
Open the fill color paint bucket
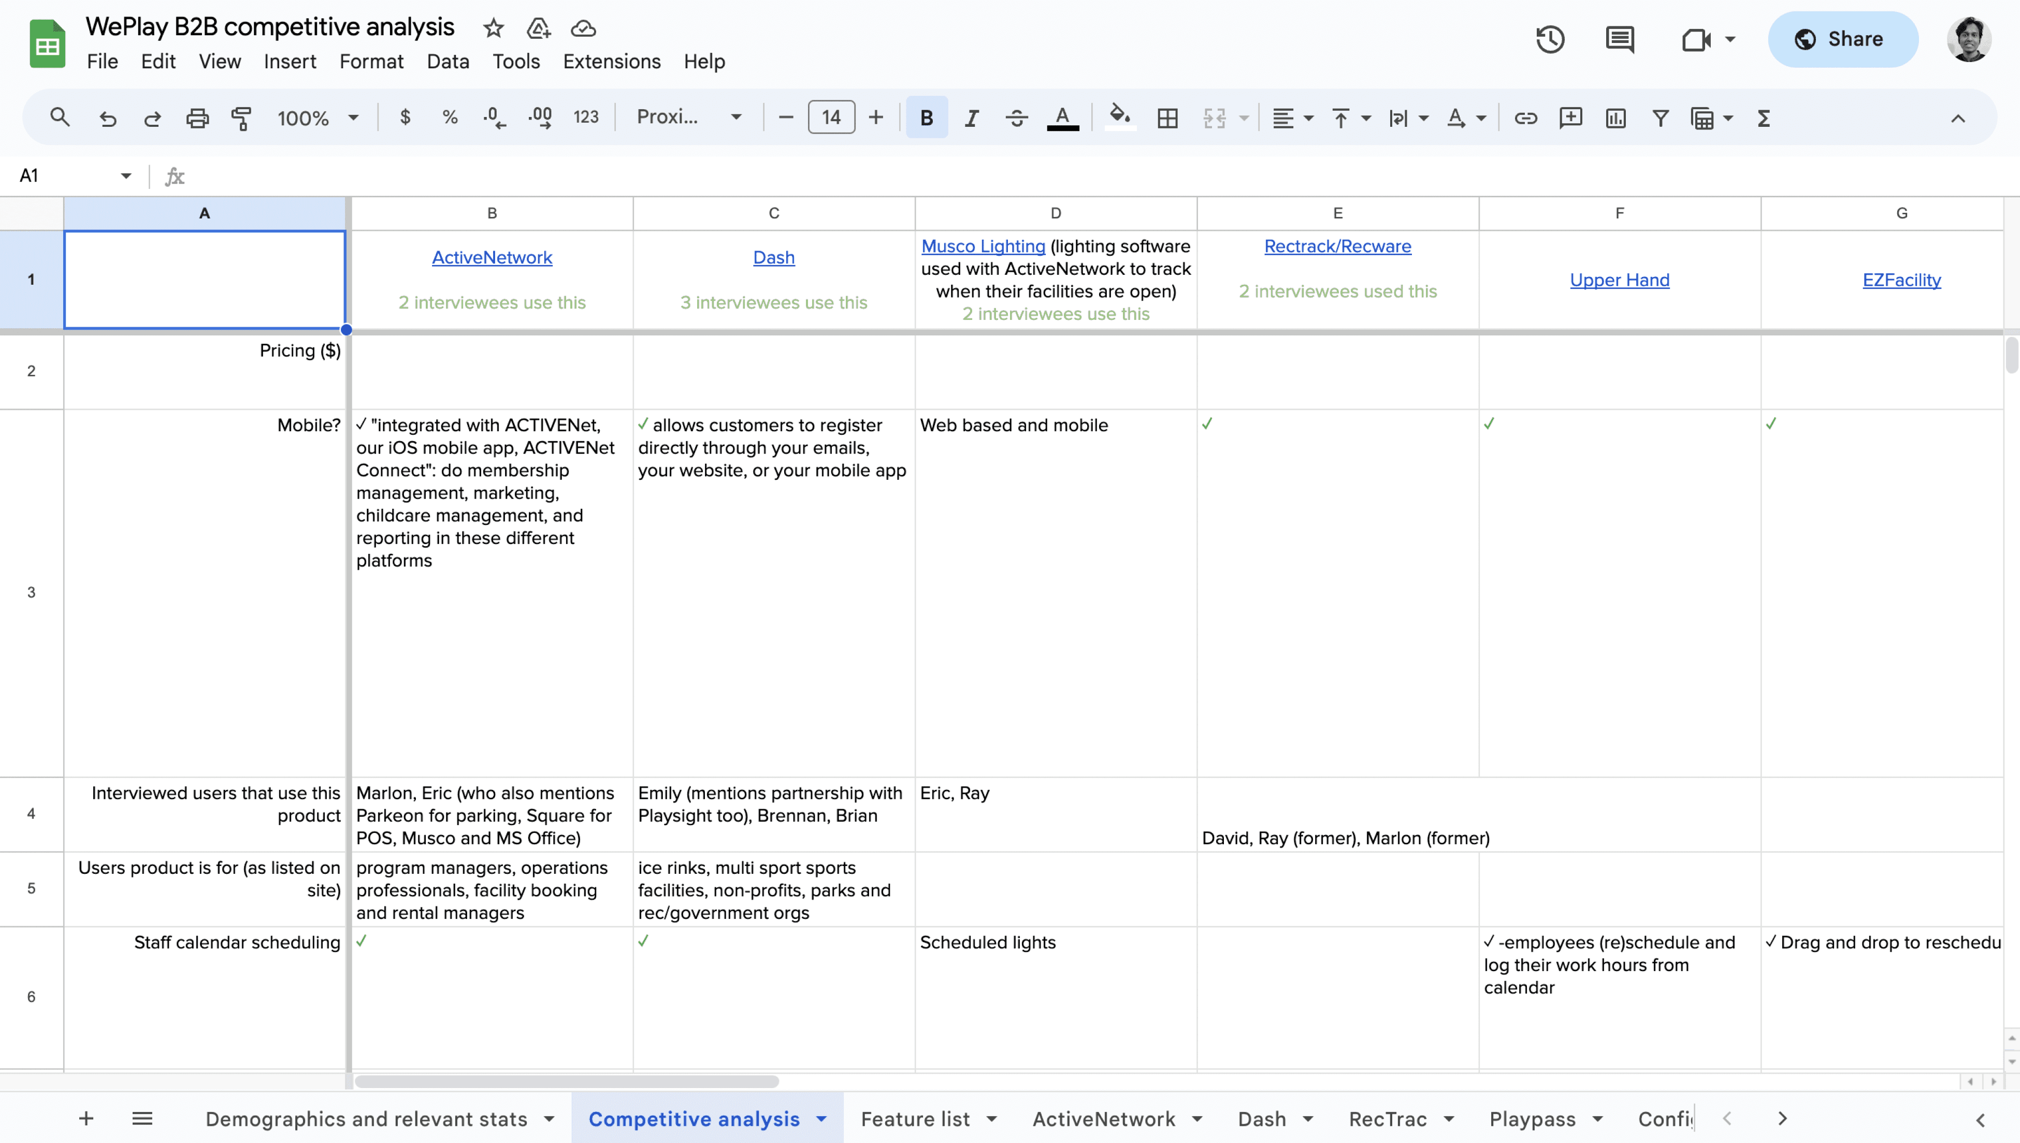coord(1119,118)
